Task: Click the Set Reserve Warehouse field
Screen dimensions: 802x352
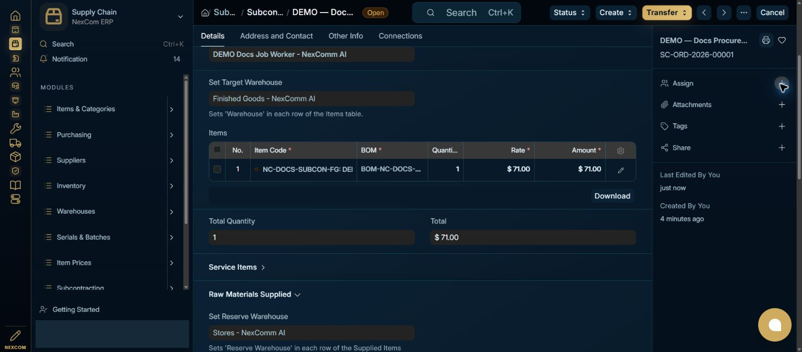Action: (312, 333)
